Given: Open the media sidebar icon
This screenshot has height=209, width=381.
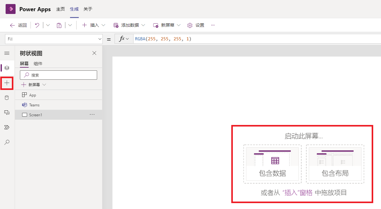Looking at the screenshot, I should tap(7, 113).
